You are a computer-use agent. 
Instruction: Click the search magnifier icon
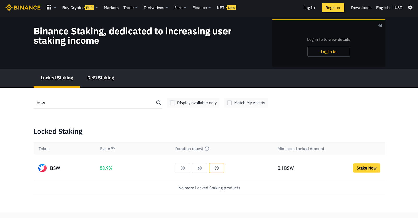(x=159, y=103)
